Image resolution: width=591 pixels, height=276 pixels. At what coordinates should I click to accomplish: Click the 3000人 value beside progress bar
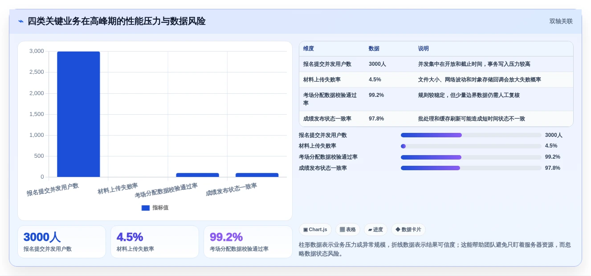click(x=554, y=135)
